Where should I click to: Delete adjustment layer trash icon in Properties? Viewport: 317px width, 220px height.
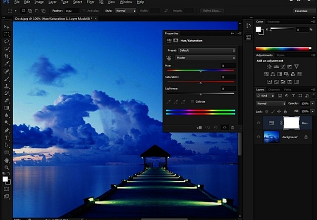(232, 128)
